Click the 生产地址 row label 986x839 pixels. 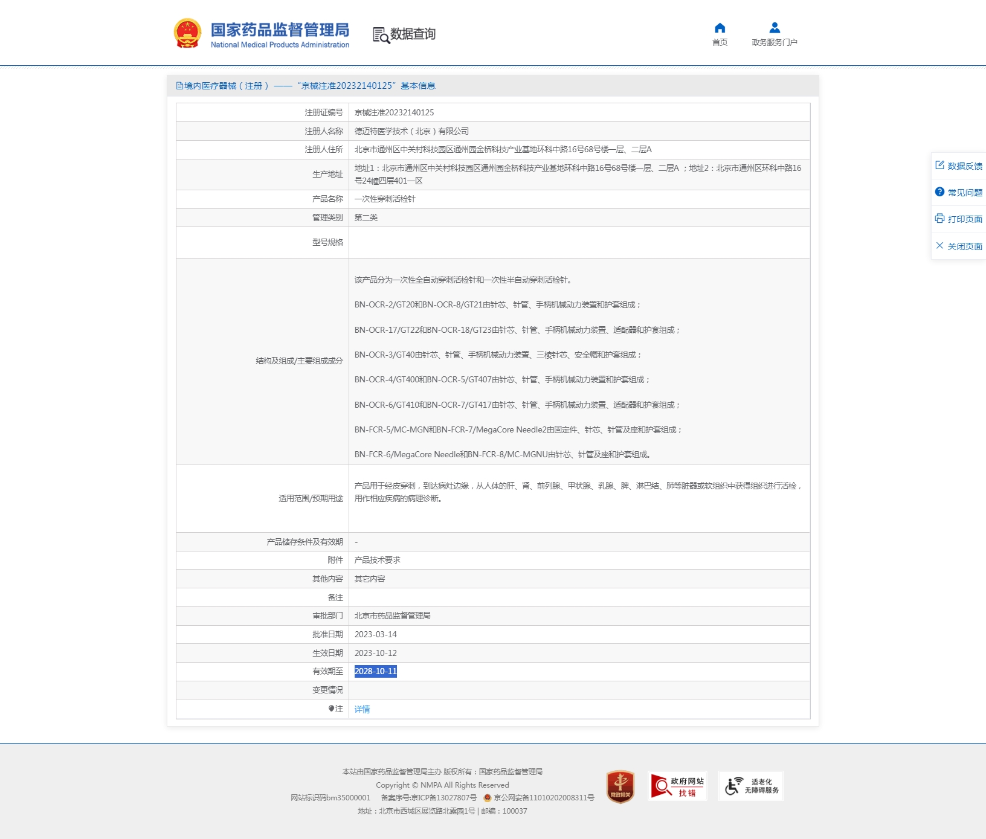[x=327, y=174]
